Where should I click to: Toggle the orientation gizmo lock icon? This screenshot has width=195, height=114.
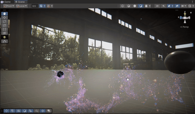coord(191,12)
